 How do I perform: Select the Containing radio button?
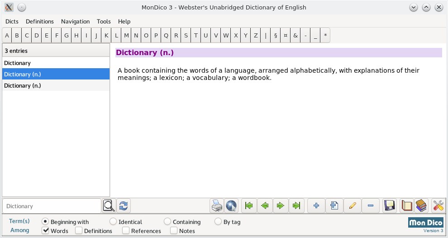tap(167, 221)
